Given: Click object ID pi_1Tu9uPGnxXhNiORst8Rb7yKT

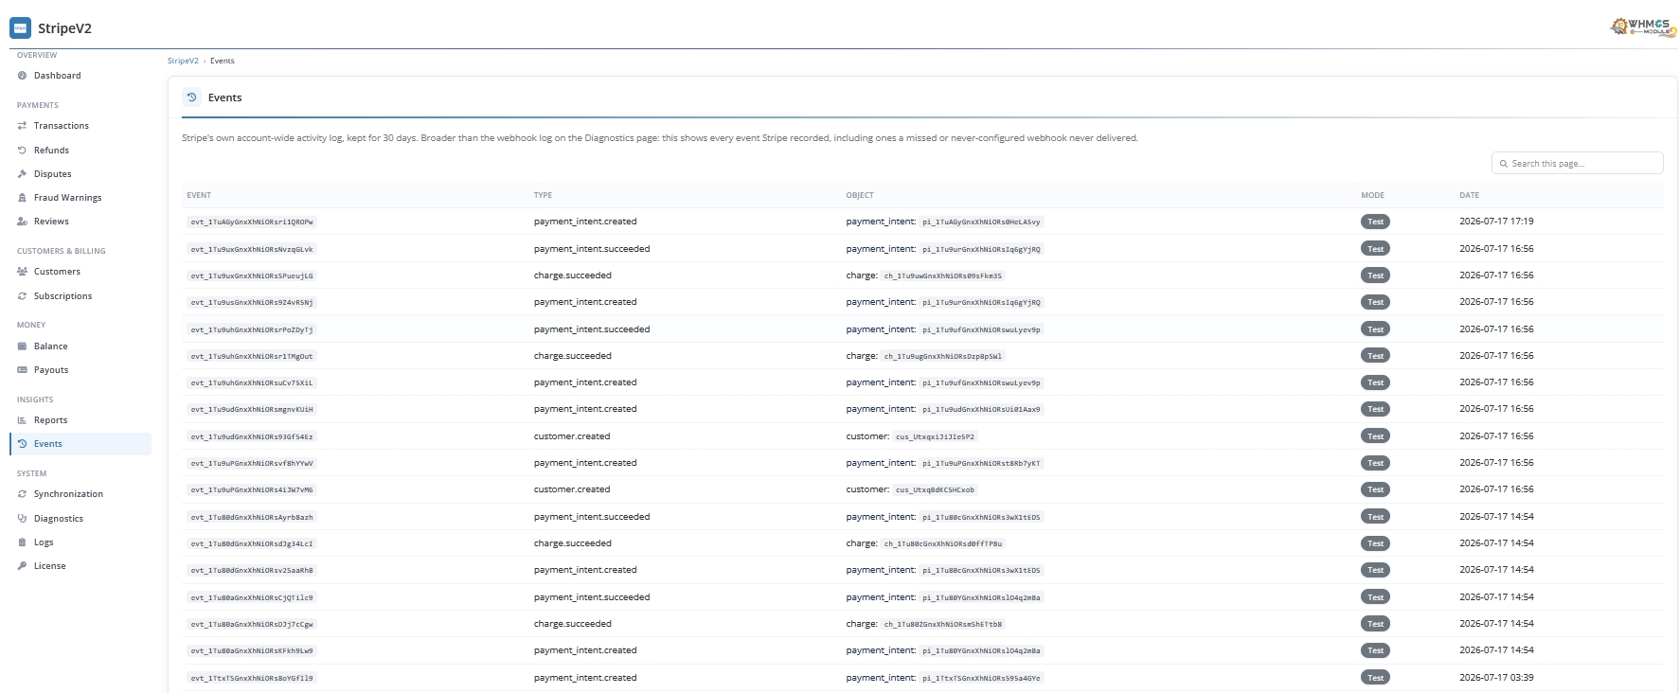Looking at the screenshot, I should click(981, 463).
